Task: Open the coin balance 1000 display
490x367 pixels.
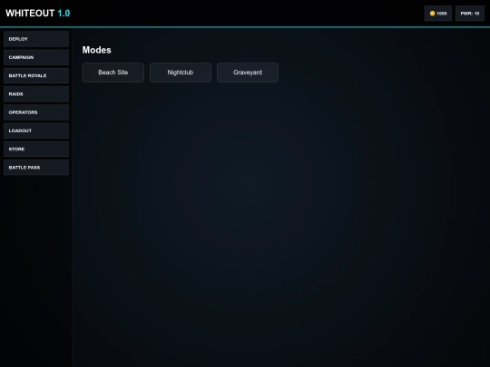Action: [438, 14]
